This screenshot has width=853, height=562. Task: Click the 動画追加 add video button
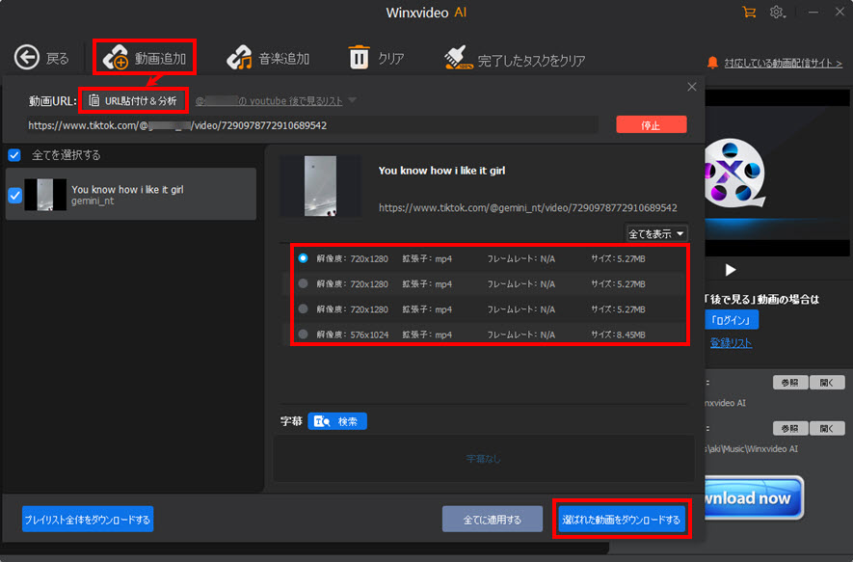tap(145, 58)
